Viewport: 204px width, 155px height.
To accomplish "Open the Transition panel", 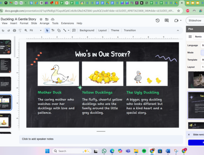I will [x=130, y=30].
